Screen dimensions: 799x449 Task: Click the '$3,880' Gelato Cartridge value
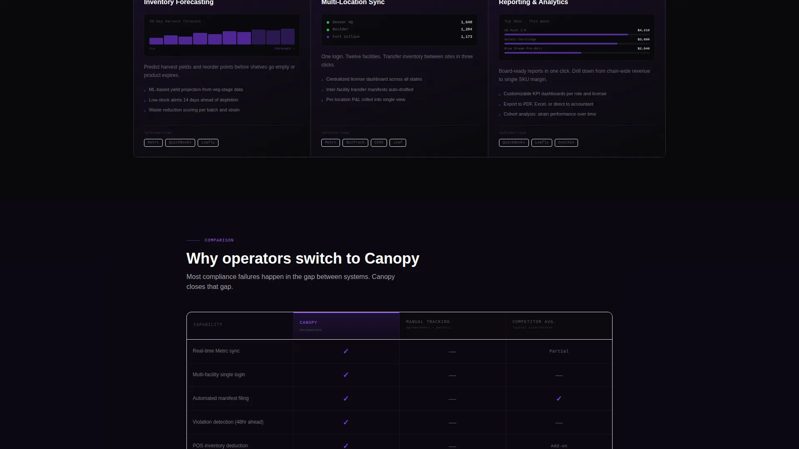[643, 39]
